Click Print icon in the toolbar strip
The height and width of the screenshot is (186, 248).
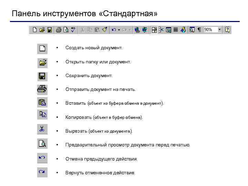(x=59, y=30)
